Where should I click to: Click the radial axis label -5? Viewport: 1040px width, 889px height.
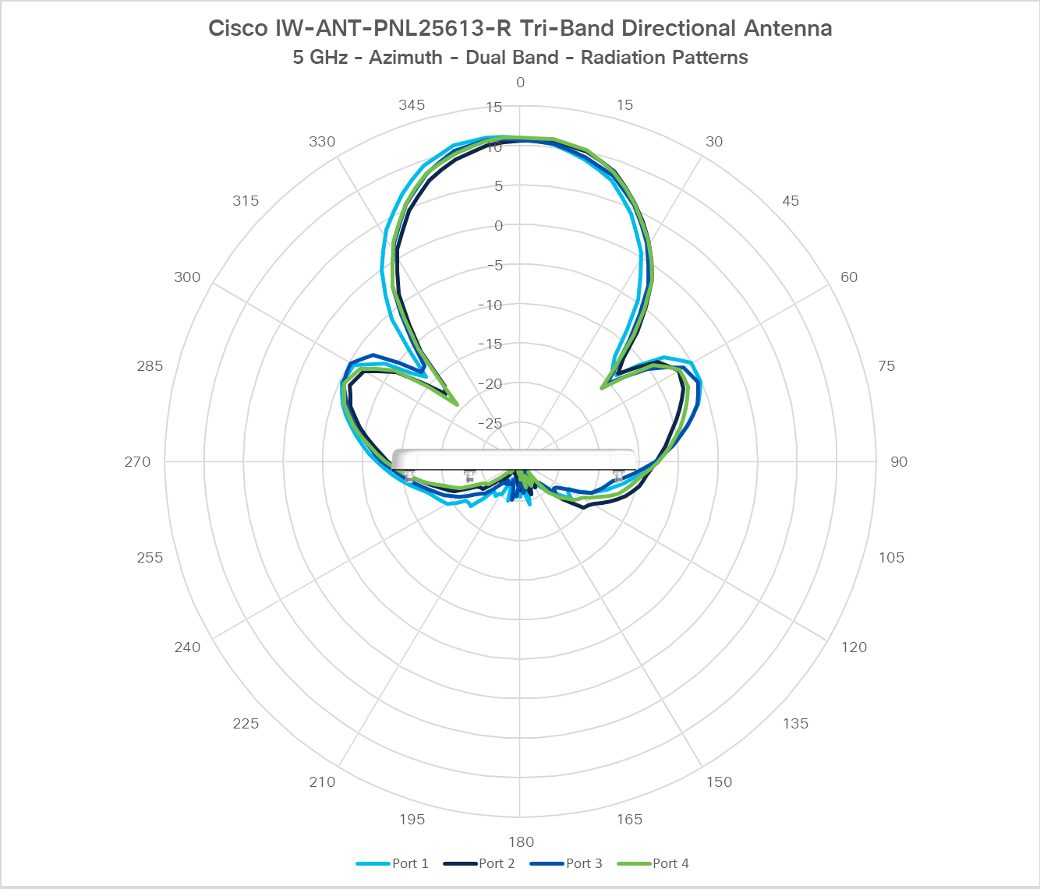point(495,266)
